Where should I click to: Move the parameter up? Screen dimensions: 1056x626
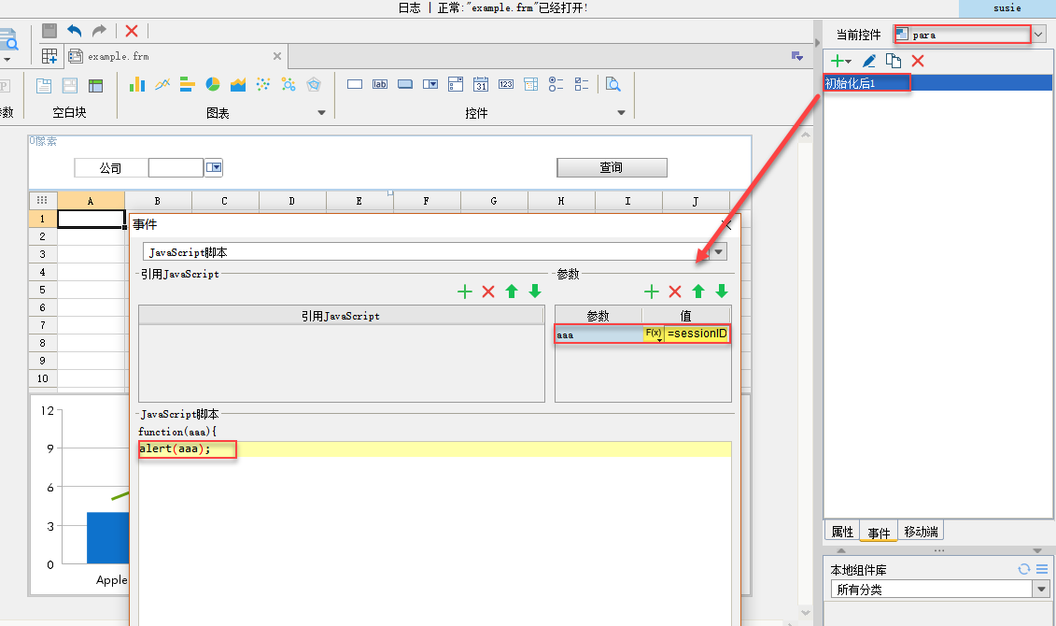pos(698,292)
